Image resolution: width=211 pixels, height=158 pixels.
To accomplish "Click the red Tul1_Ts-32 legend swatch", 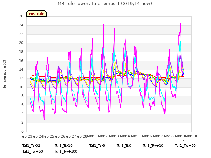I will (x=17, y=146).
